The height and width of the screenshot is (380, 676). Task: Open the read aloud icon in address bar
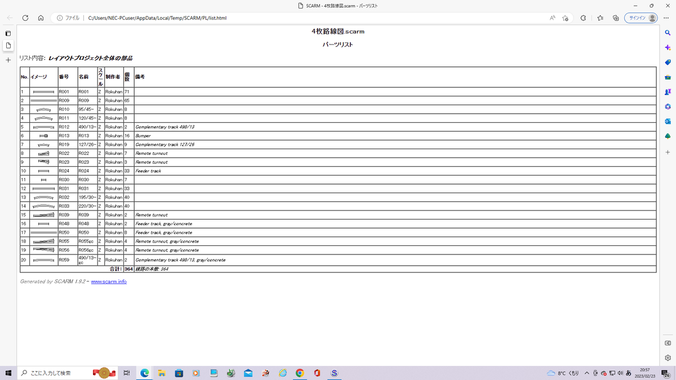click(553, 18)
